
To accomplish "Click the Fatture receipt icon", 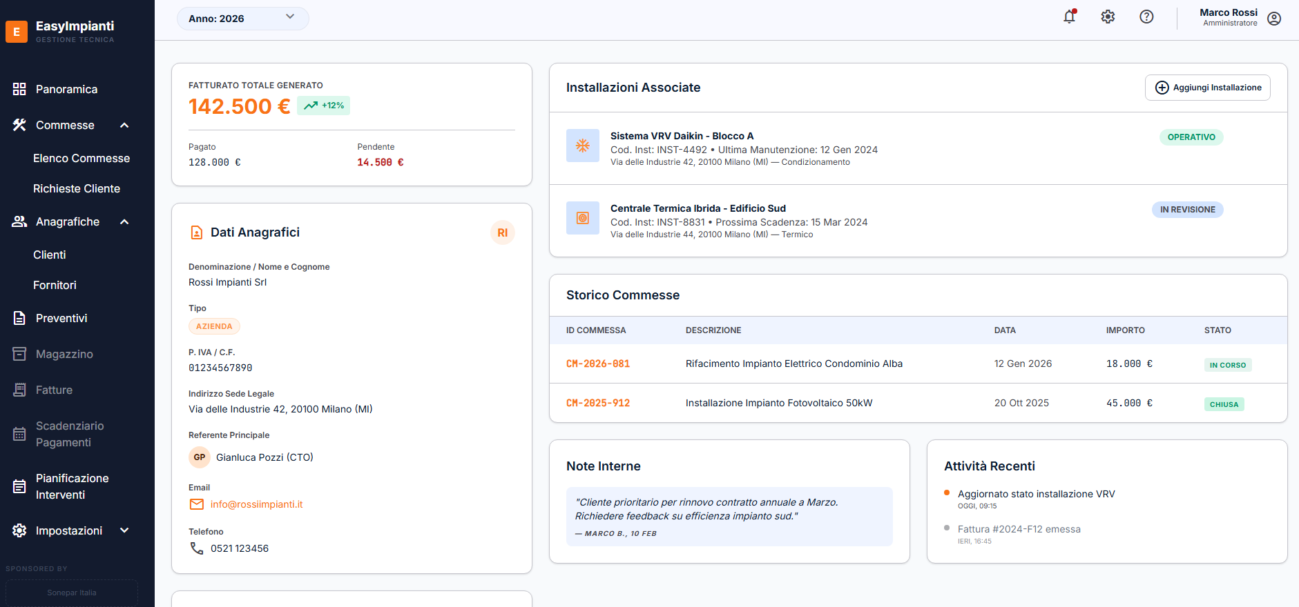I will [x=19, y=390].
